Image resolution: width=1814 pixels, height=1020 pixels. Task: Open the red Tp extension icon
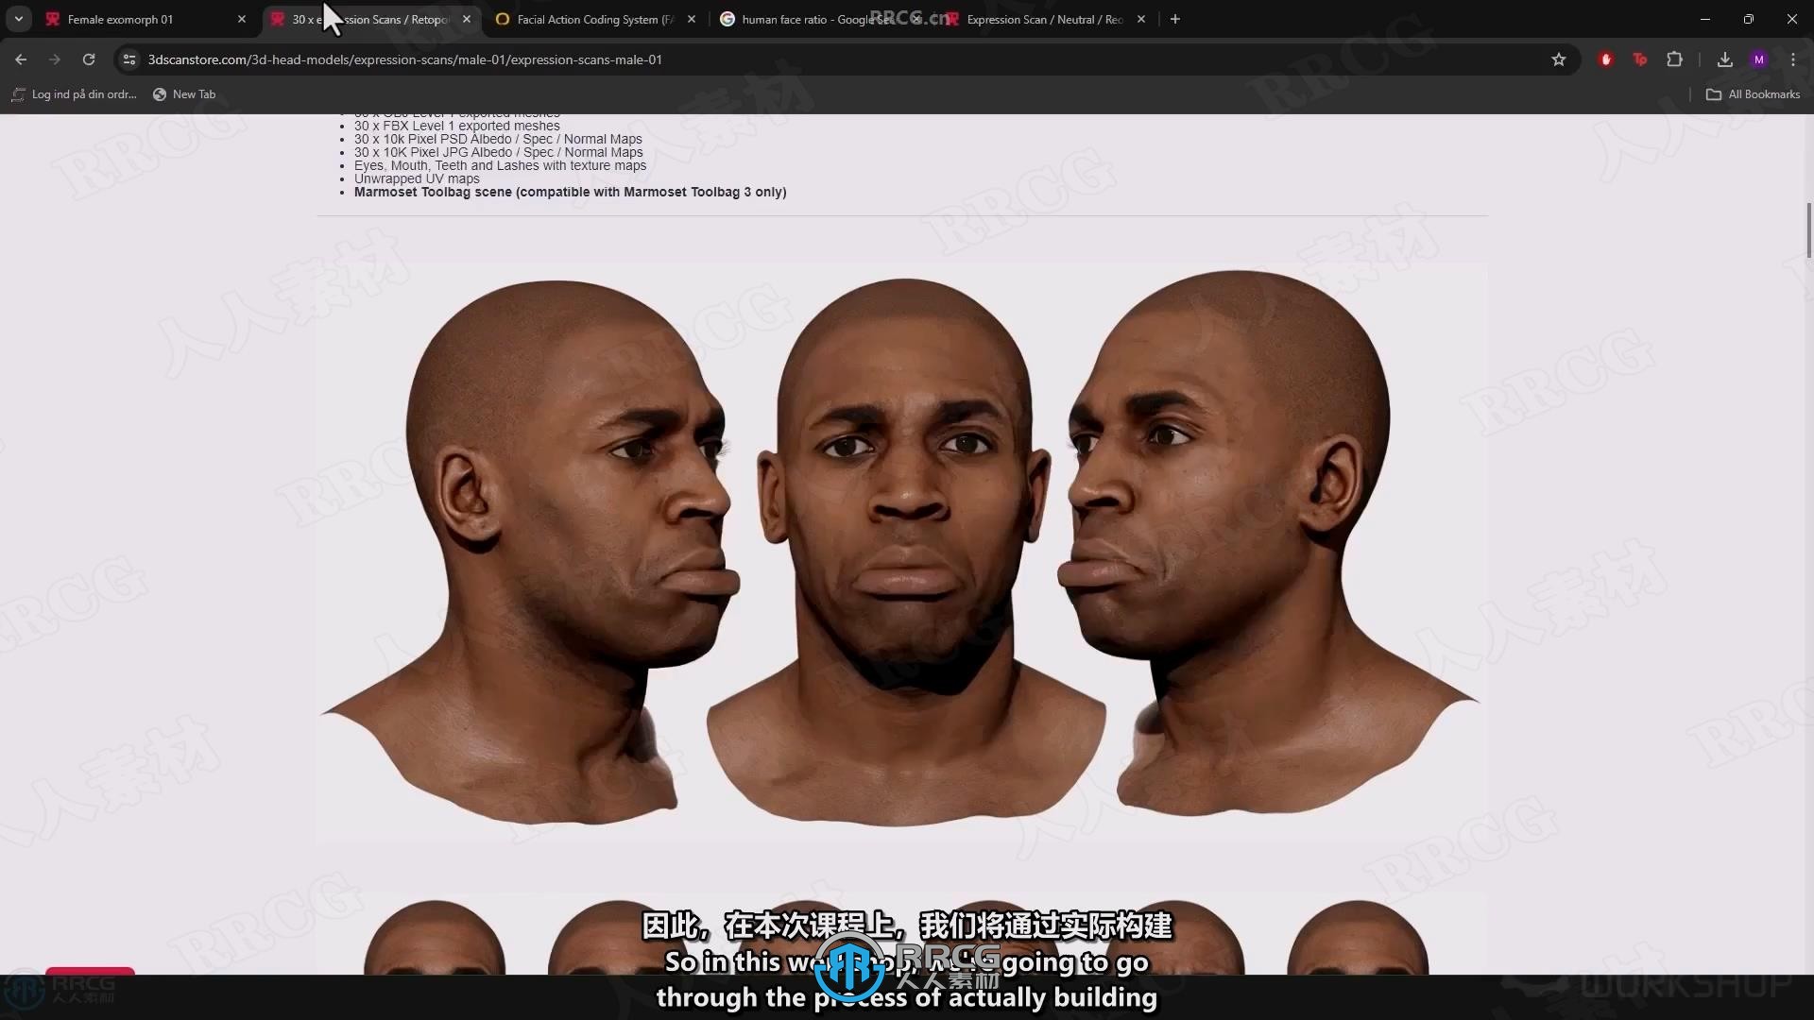(1640, 59)
